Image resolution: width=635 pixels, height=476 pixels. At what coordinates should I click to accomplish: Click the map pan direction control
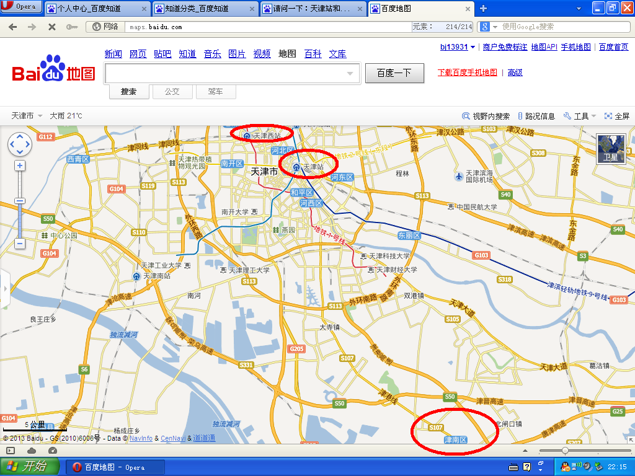coord(20,144)
